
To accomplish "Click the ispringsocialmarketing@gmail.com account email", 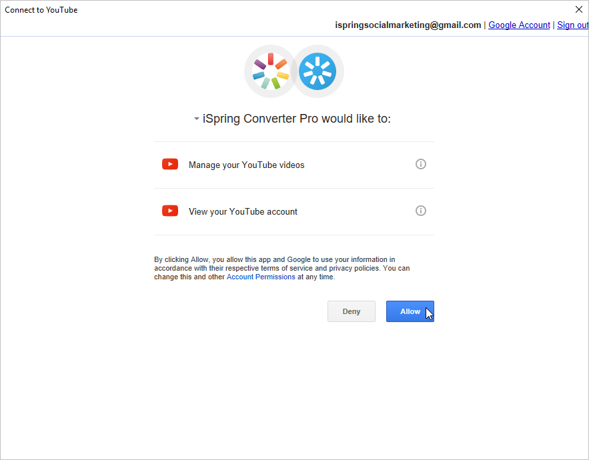I will (x=408, y=25).
